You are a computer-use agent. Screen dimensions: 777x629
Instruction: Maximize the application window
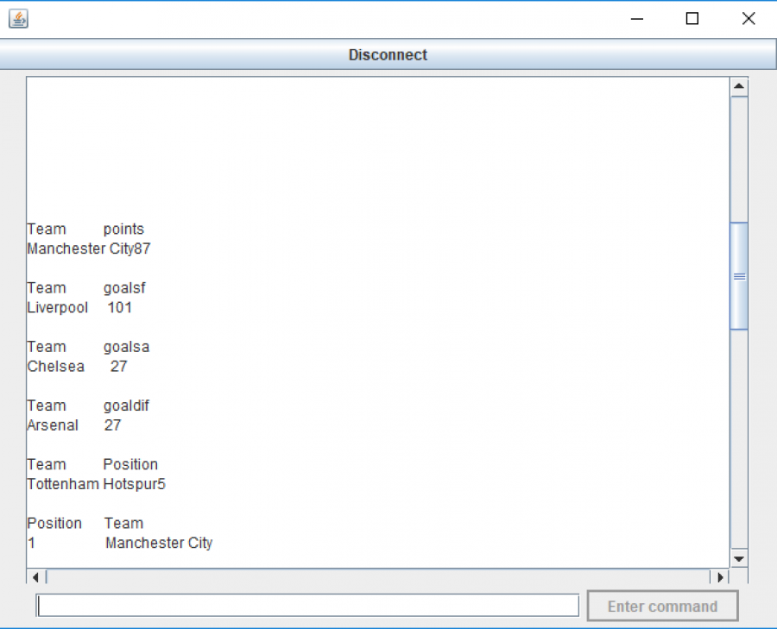click(692, 19)
